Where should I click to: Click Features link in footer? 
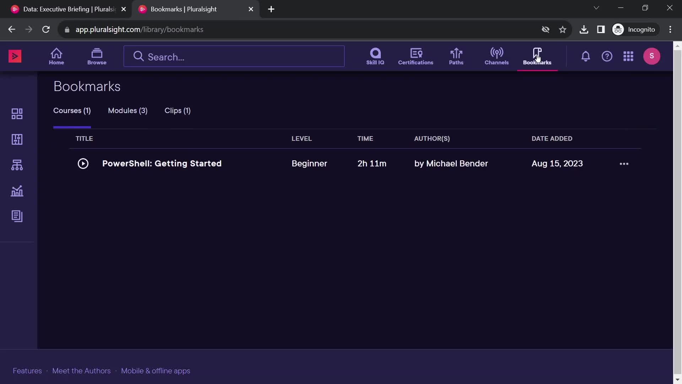[28, 371]
